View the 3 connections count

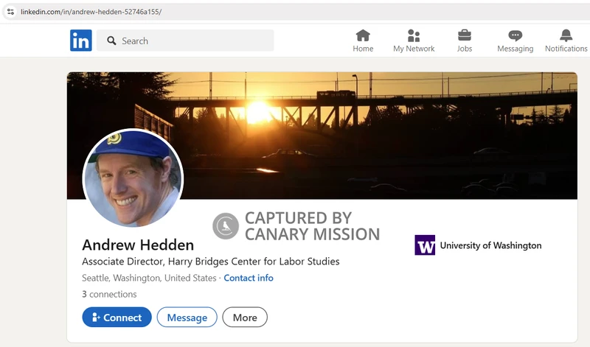109,294
